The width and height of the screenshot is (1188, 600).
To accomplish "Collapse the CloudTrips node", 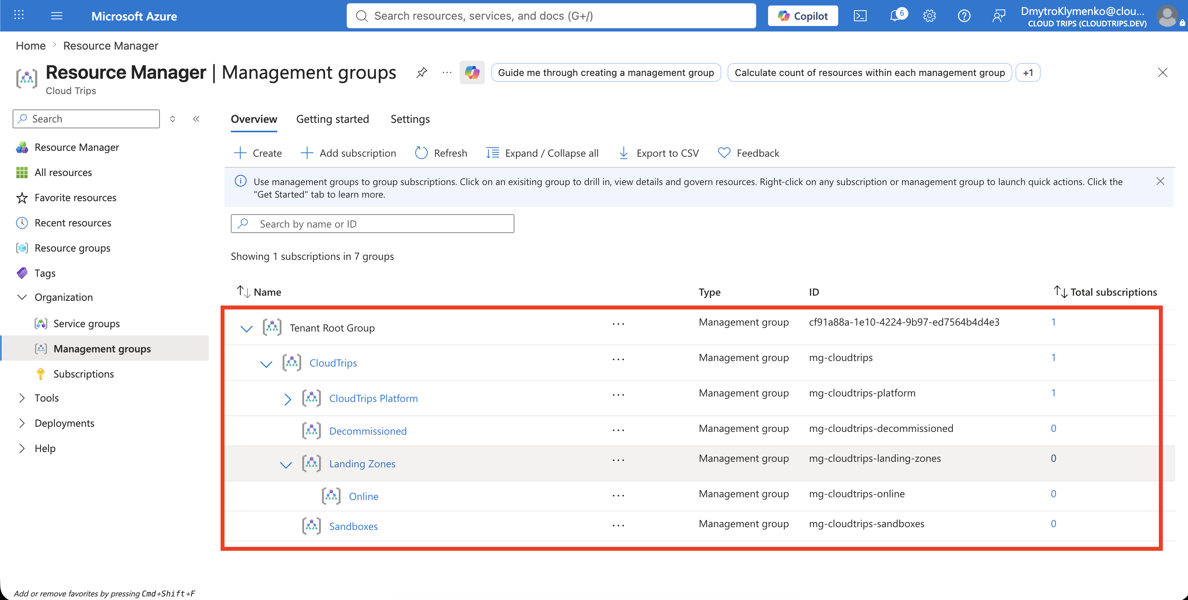I will tap(266, 364).
